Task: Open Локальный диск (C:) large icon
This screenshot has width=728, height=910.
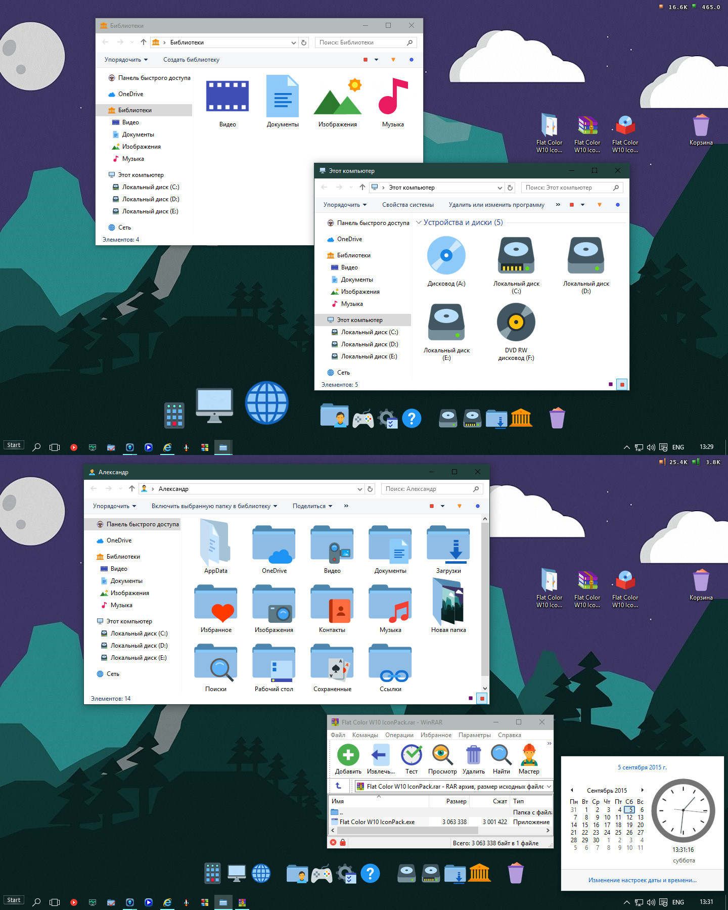Action: [x=516, y=255]
